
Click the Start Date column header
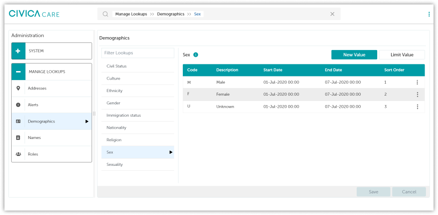coord(273,70)
